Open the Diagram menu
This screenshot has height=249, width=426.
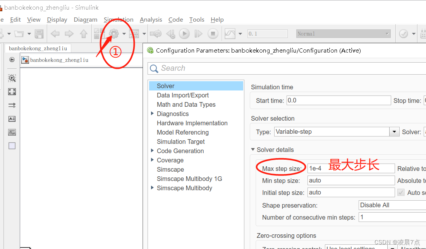85,20
